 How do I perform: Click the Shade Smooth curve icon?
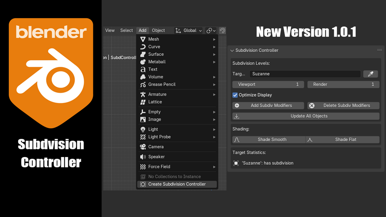[237, 139]
